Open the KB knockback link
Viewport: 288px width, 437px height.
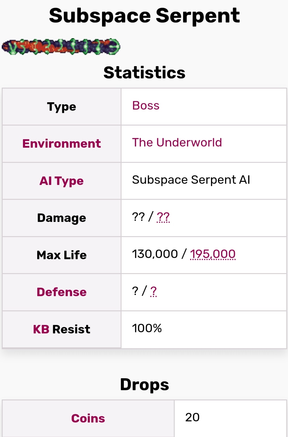[41, 329]
